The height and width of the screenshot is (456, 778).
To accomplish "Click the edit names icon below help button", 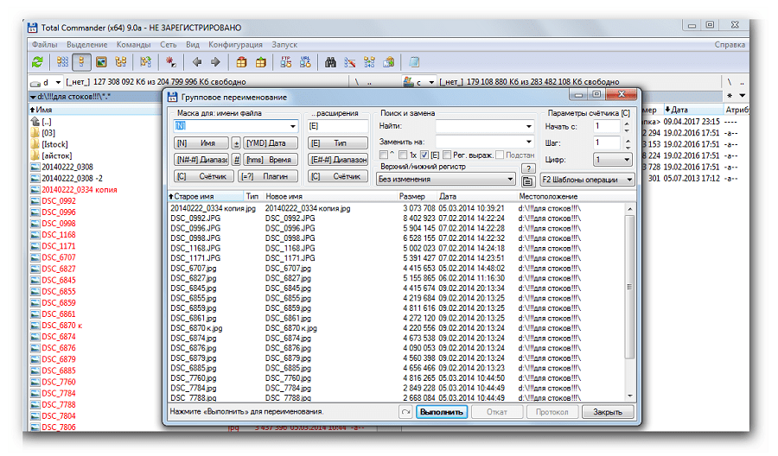I will [527, 180].
